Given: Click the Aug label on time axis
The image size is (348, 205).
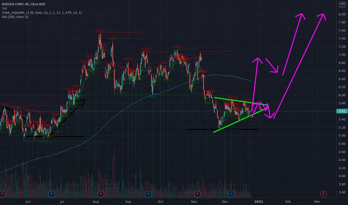Looking at the screenshot, I should (x=96, y=202).
